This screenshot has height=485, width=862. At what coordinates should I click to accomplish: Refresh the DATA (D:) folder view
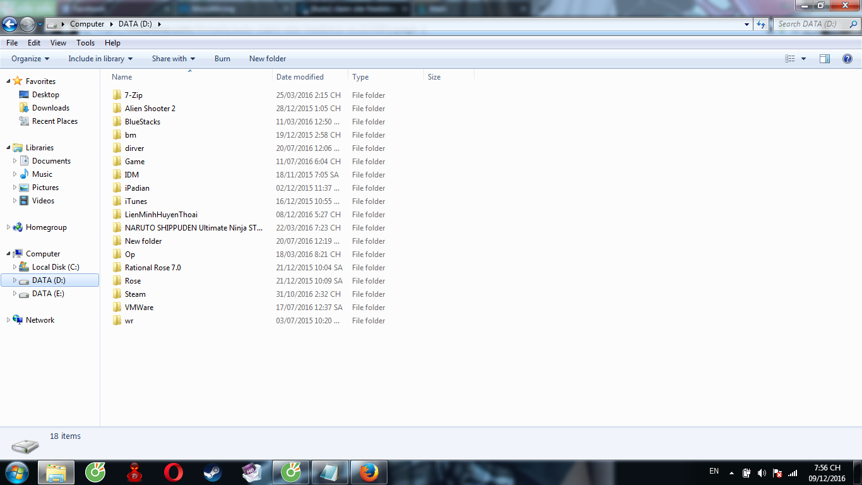tap(761, 24)
